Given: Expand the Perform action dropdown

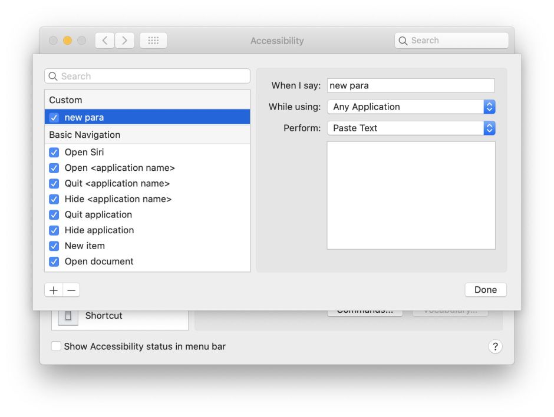Looking at the screenshot, I should pos(411,128).
